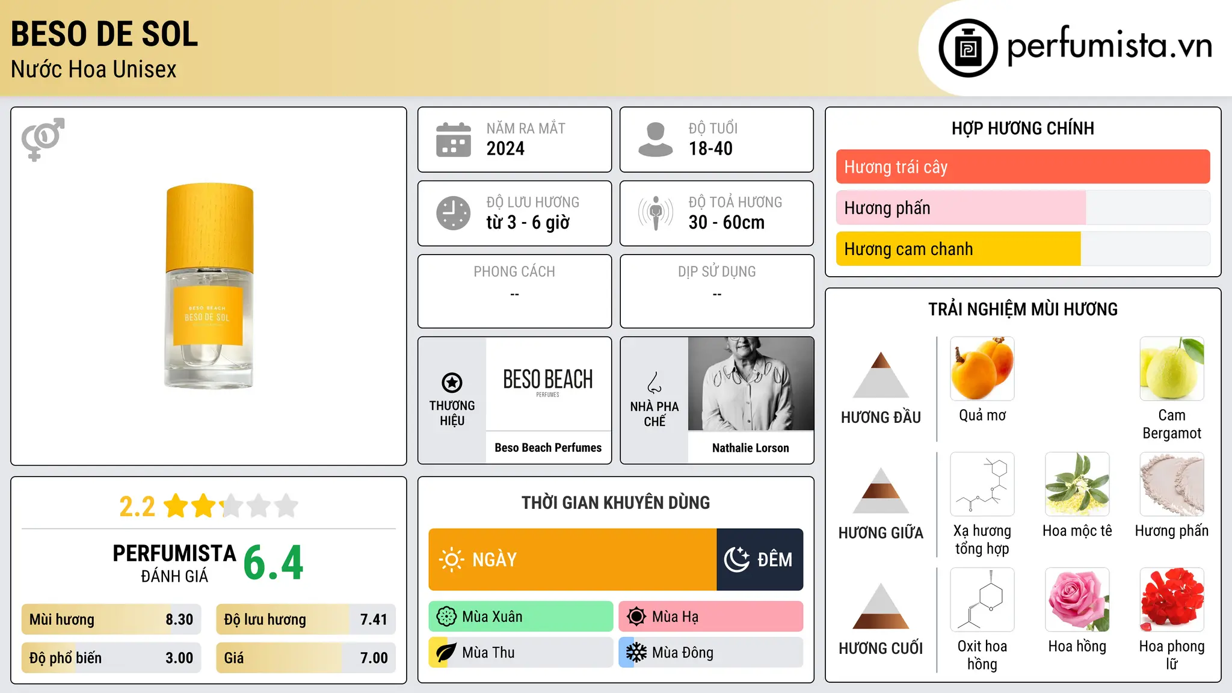
Task: Click the star badge icon above Thương hiệu
Action: pos(452,383)
